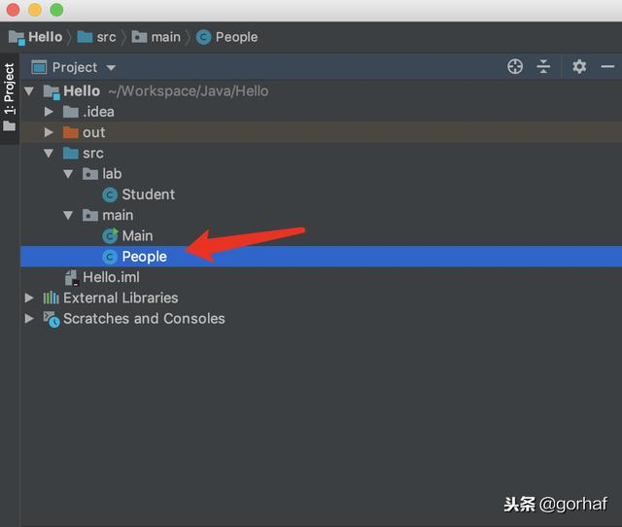Collapse the Hello project root node
The height and width of the screenshot is (527, 622).
[29, 91]
